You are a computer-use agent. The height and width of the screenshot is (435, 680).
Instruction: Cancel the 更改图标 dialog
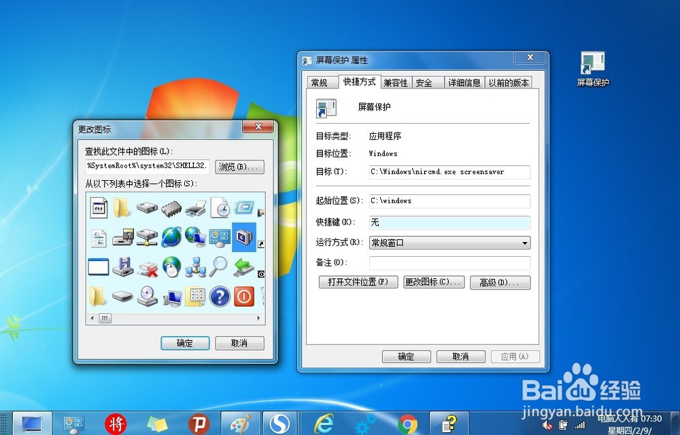[239, 343]
